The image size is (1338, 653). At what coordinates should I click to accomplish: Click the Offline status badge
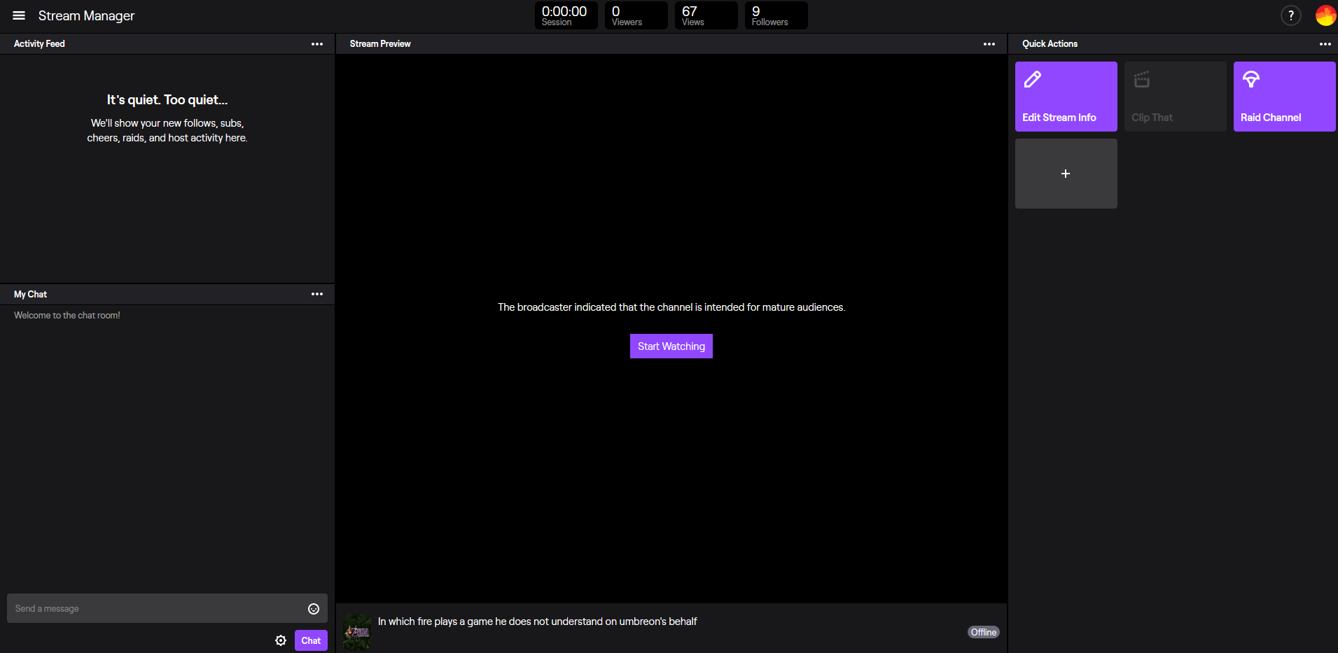[x=984, y=632]
